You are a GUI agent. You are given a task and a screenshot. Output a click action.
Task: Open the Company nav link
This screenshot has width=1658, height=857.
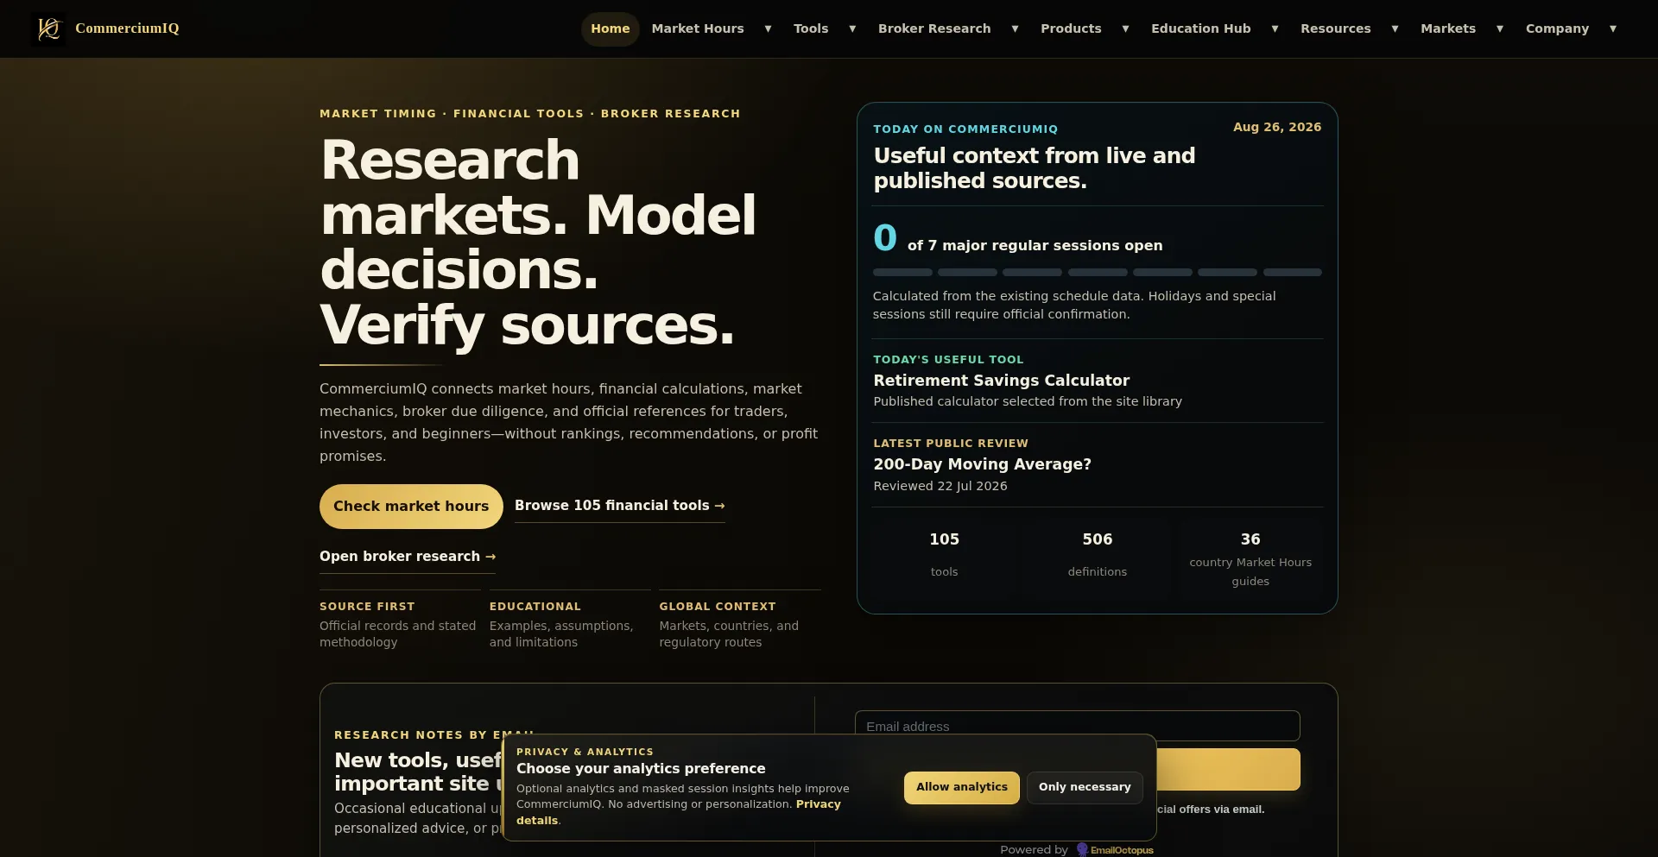[1557, 28]
